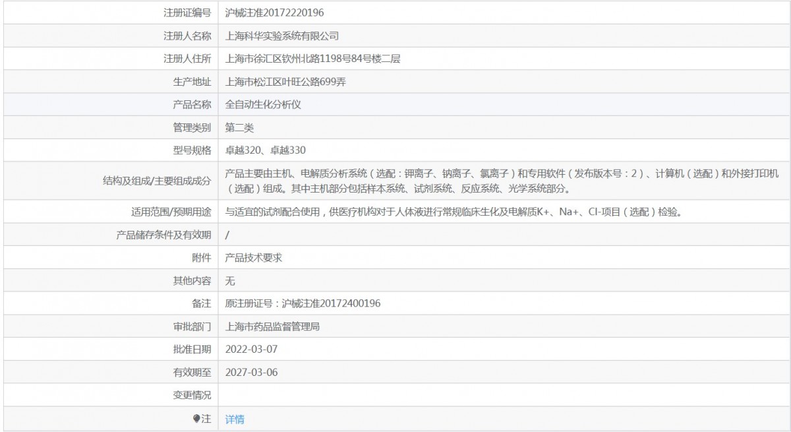Screen dimensions: 791x432
Task: Click the 型号规格 label
Action: tap(192, 150)
